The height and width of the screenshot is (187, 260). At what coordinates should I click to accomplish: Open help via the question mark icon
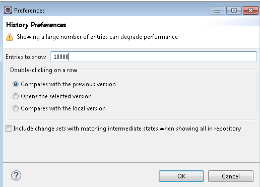(x=16, y=175)
